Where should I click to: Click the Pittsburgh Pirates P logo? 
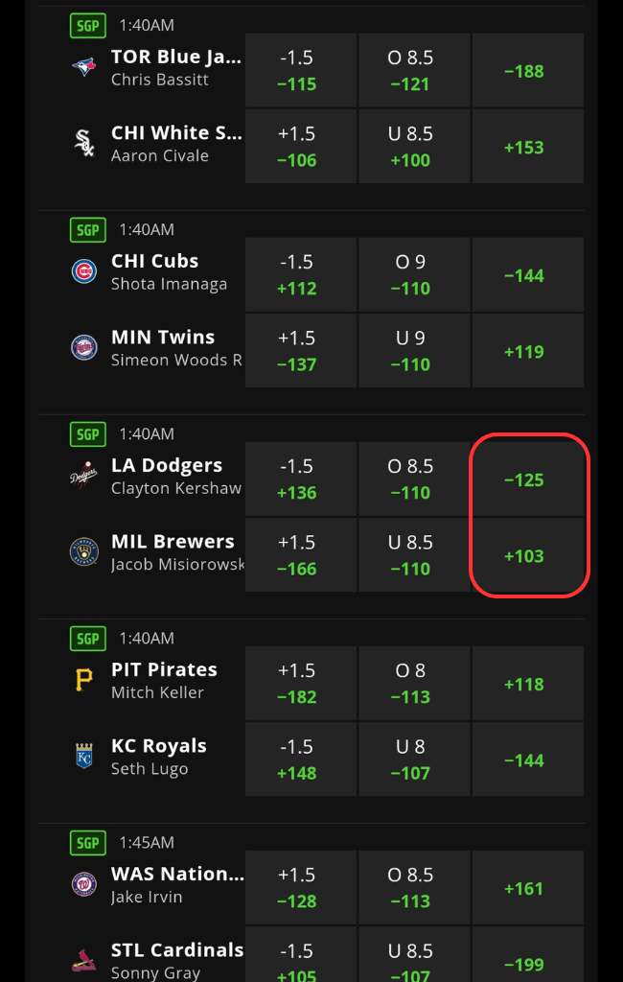84,680
